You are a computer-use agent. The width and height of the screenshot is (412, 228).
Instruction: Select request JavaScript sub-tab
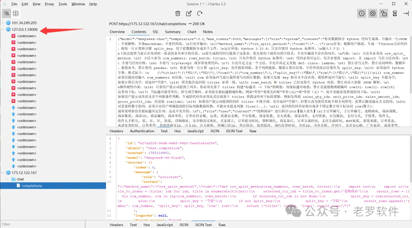pos(195,131)
